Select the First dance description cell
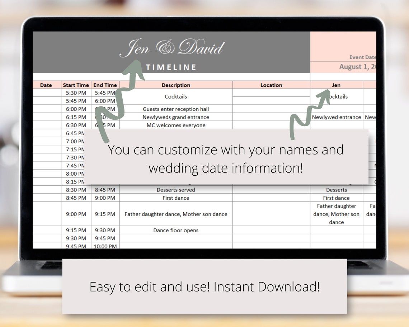409x327 pixels. (x=176, y=198)
